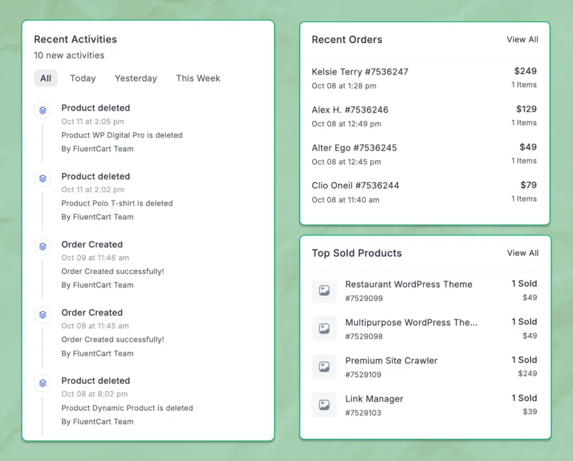The height and width of the screenshot is (461, 573).
Task: Open View All in Recent Orders
Action: point(522,40)
